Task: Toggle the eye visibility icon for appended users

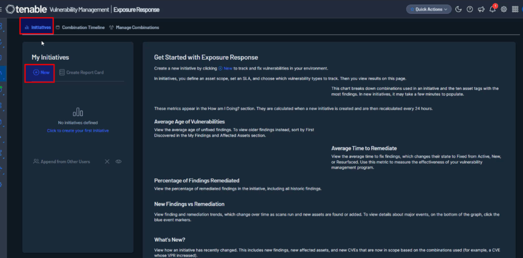Action: pos(118,162)
